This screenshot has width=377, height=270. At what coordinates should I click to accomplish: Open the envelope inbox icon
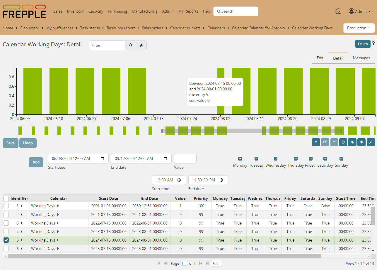338,11
